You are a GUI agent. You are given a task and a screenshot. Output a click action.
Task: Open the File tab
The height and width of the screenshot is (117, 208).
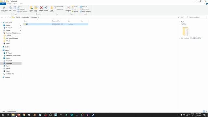click(3, 4)
